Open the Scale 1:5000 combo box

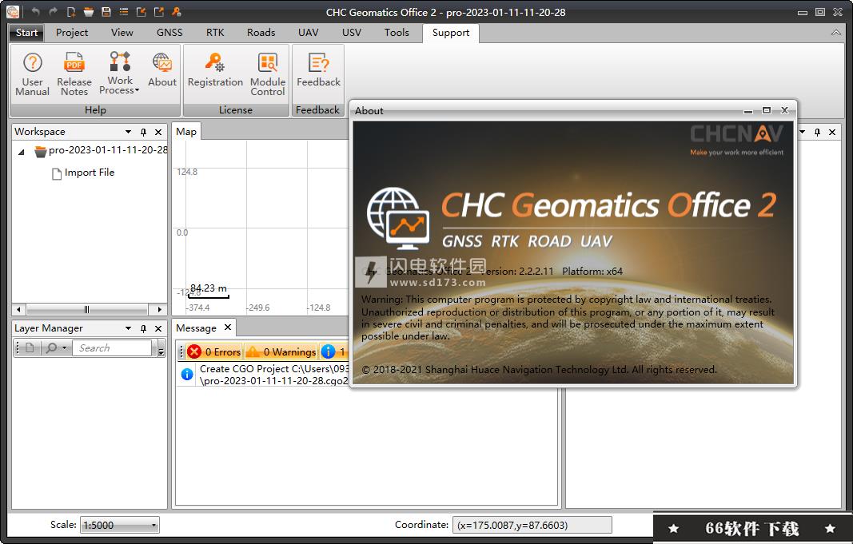click(120, 525)
